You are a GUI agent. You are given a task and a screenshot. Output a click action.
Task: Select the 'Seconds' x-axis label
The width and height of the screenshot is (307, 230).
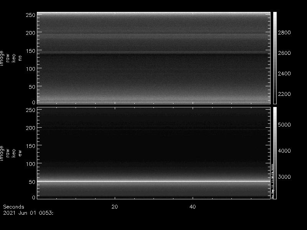point(13,207)
